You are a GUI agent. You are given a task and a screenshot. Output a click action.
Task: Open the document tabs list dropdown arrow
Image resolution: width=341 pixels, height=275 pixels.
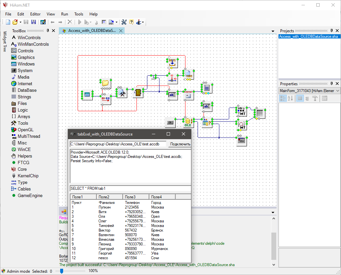(x=273, y=31)
